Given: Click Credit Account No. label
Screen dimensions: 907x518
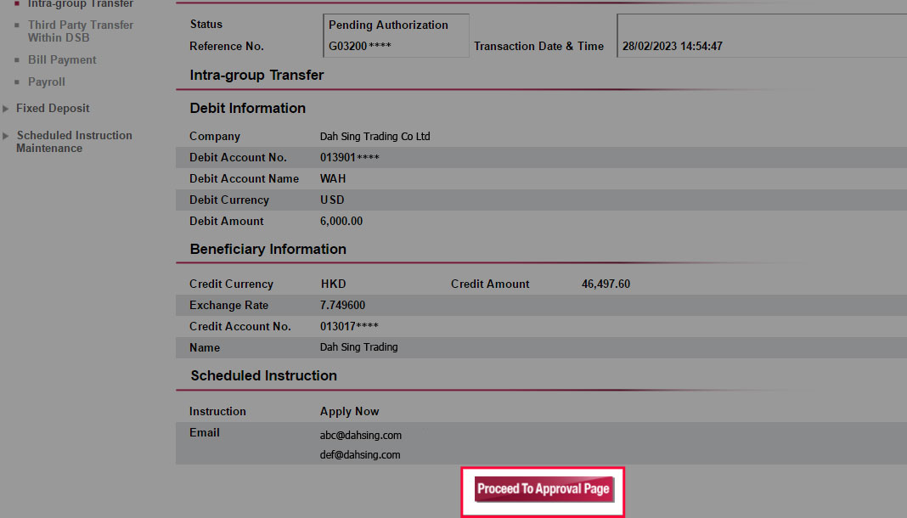Looking at the screenshot, I should pos(240,326).
